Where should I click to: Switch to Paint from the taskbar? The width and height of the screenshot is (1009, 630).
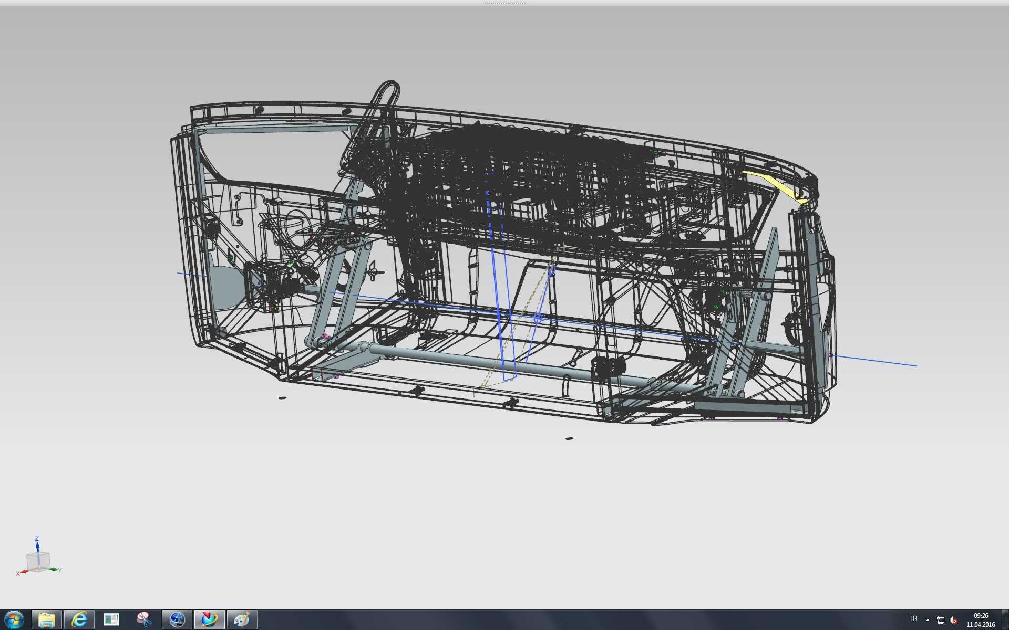tap(242, 620)
